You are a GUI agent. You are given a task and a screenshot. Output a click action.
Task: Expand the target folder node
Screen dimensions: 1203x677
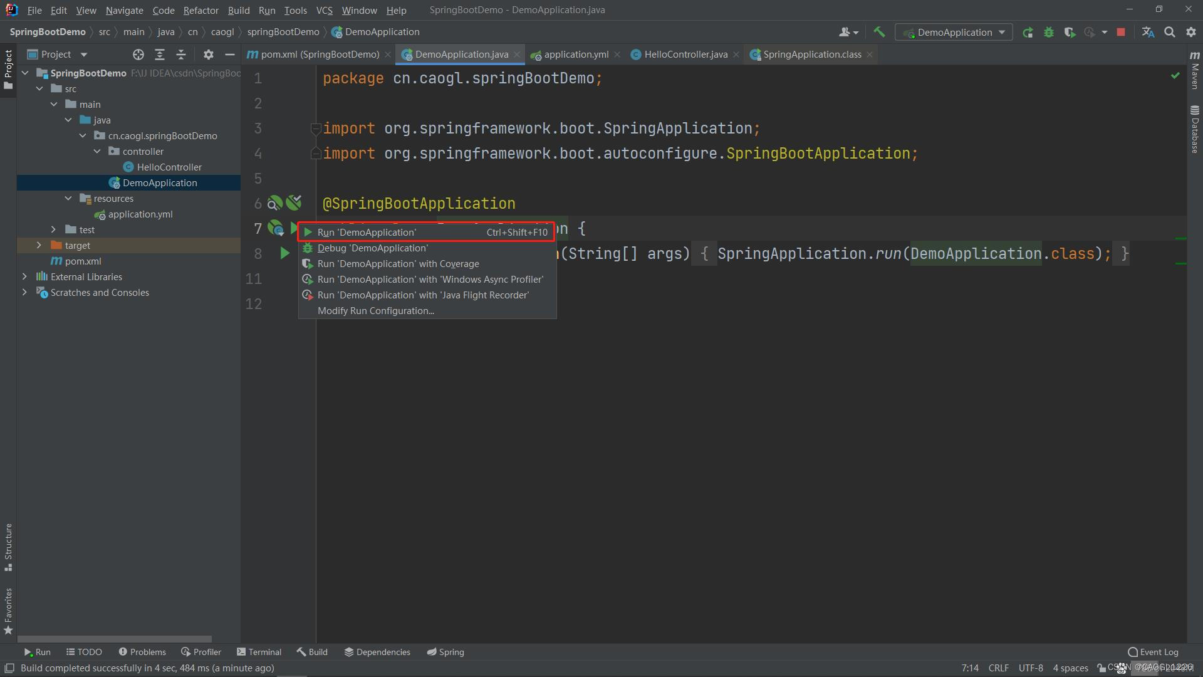click(x=39, y=245)
